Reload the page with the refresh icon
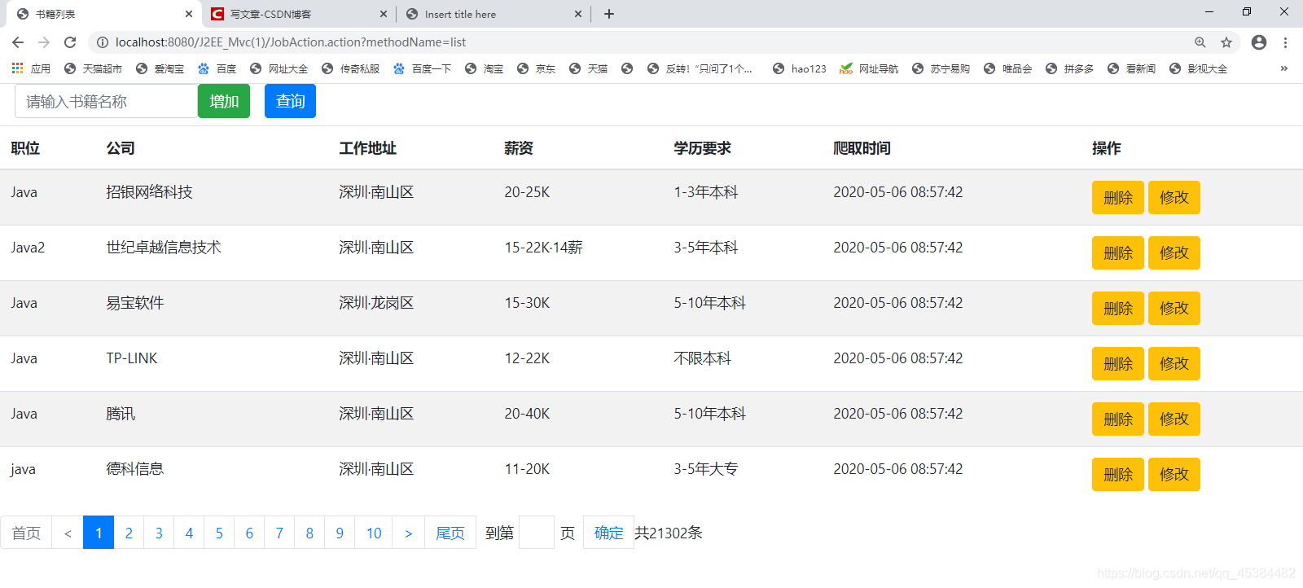The image size is (1303, 588). [x=70, y=42]
